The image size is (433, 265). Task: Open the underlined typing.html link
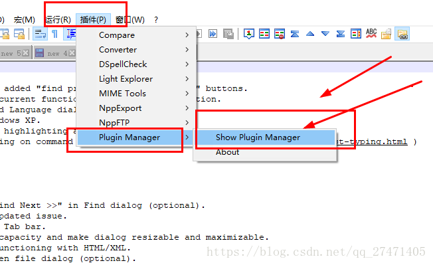coord(371,141)
